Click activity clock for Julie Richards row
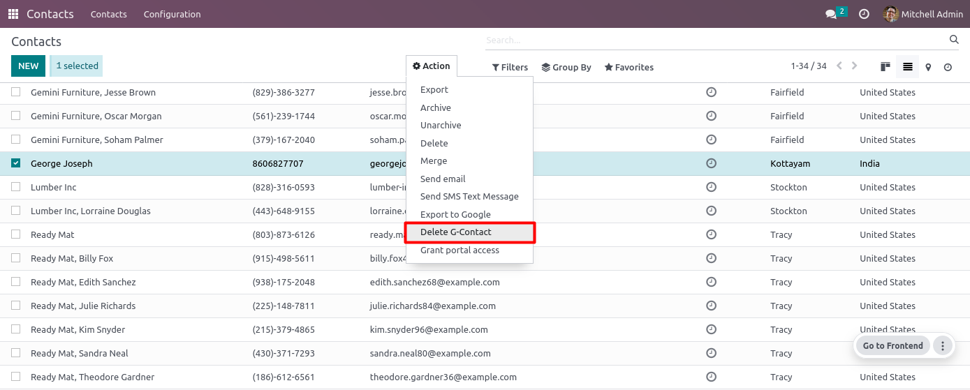The width and height of the screenshot is (970, 390). click(712, 306)
